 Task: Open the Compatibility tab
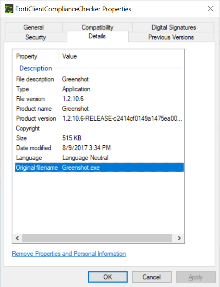click(97, 27)
